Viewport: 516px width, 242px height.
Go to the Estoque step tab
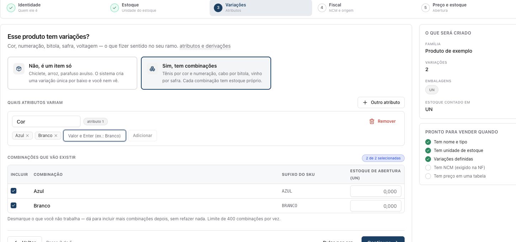157,8
